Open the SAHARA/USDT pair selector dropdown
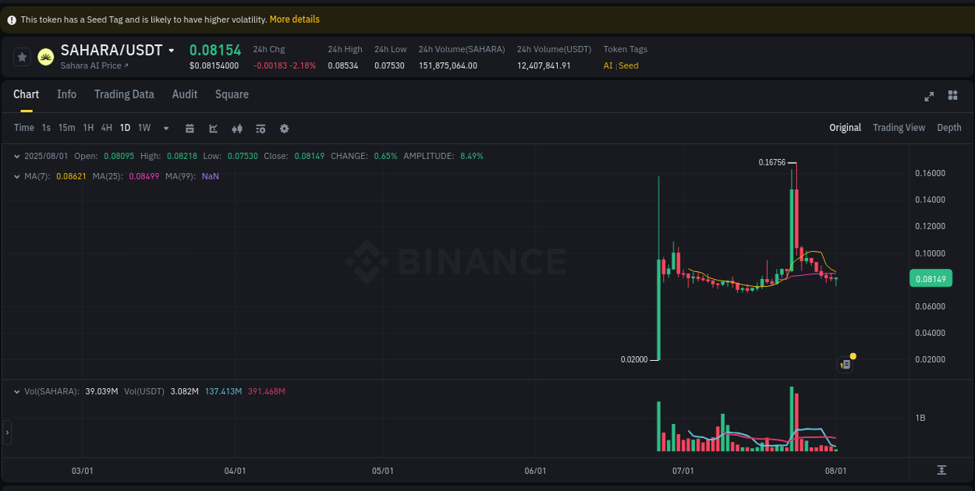Viewport: 975px width, 491px height. (x=172, y=49)
